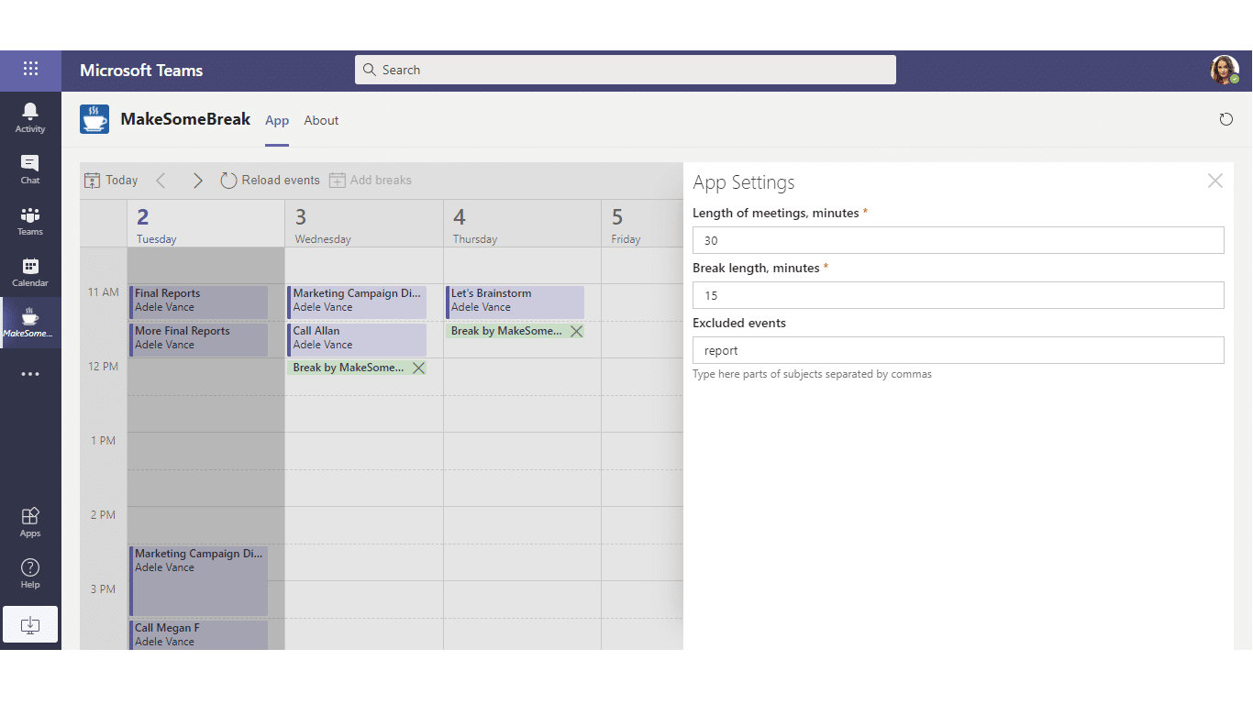The width and height of the screenshot is (1253, 704).
Task: Go to the previous week arrow
Action: pyautogui.click(x=161, y=181)
